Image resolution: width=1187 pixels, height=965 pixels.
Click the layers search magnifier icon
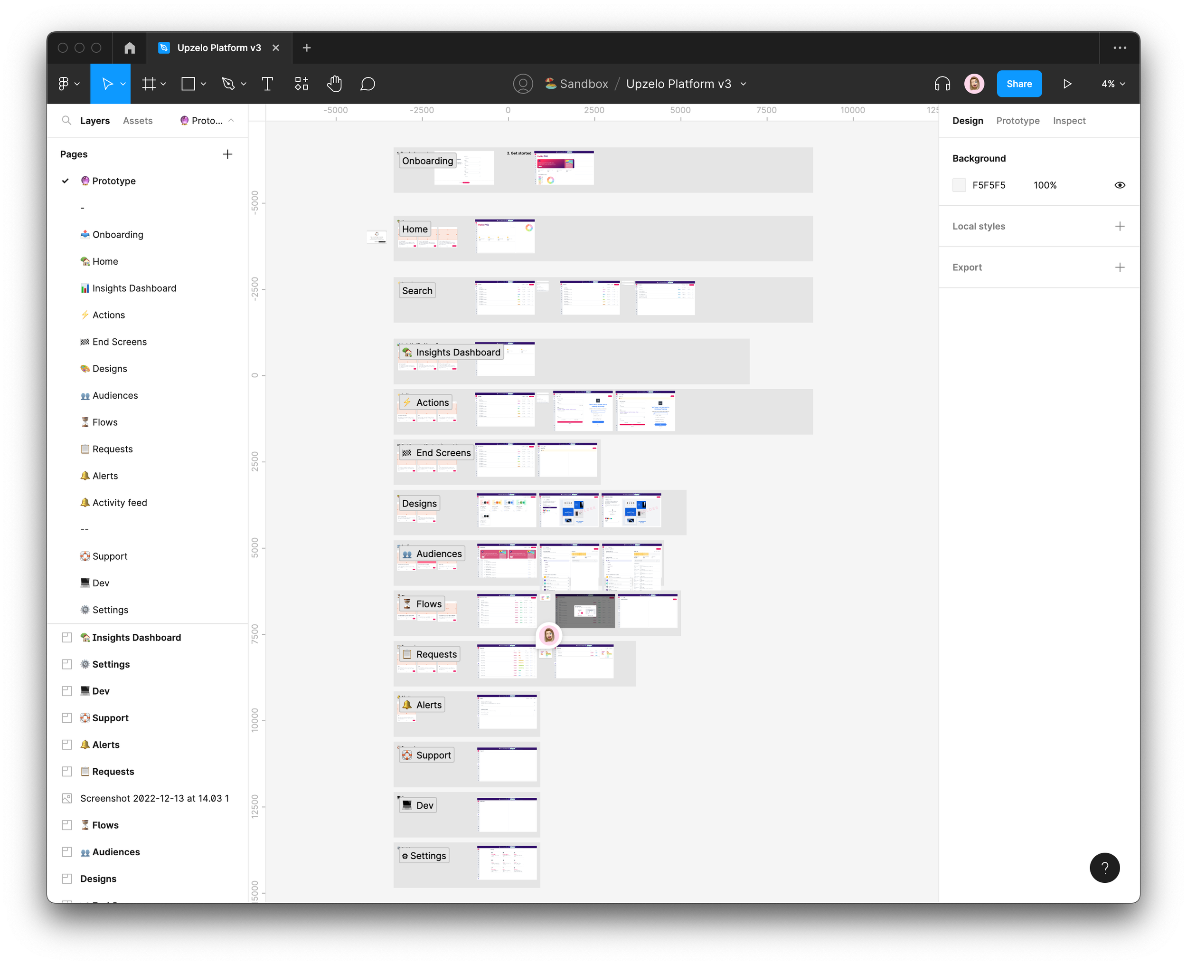tap(66, 121)
